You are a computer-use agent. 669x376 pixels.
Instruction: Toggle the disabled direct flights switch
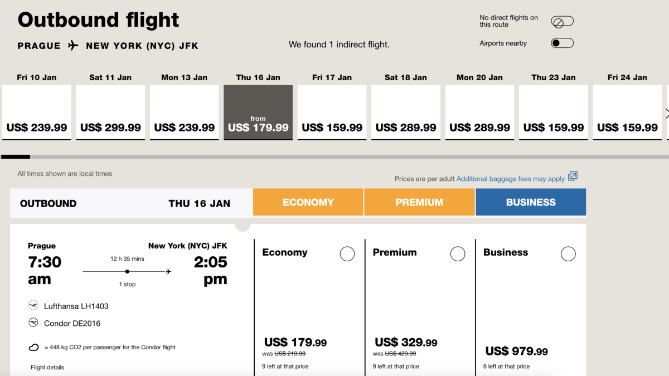[x=562, y=22]
